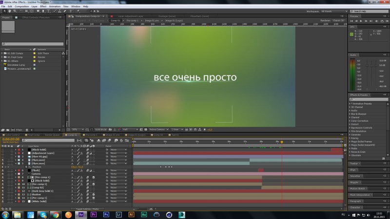390x219 pixels.
Task: Hide the Camera layer 7
Action: tap(3, 174)
